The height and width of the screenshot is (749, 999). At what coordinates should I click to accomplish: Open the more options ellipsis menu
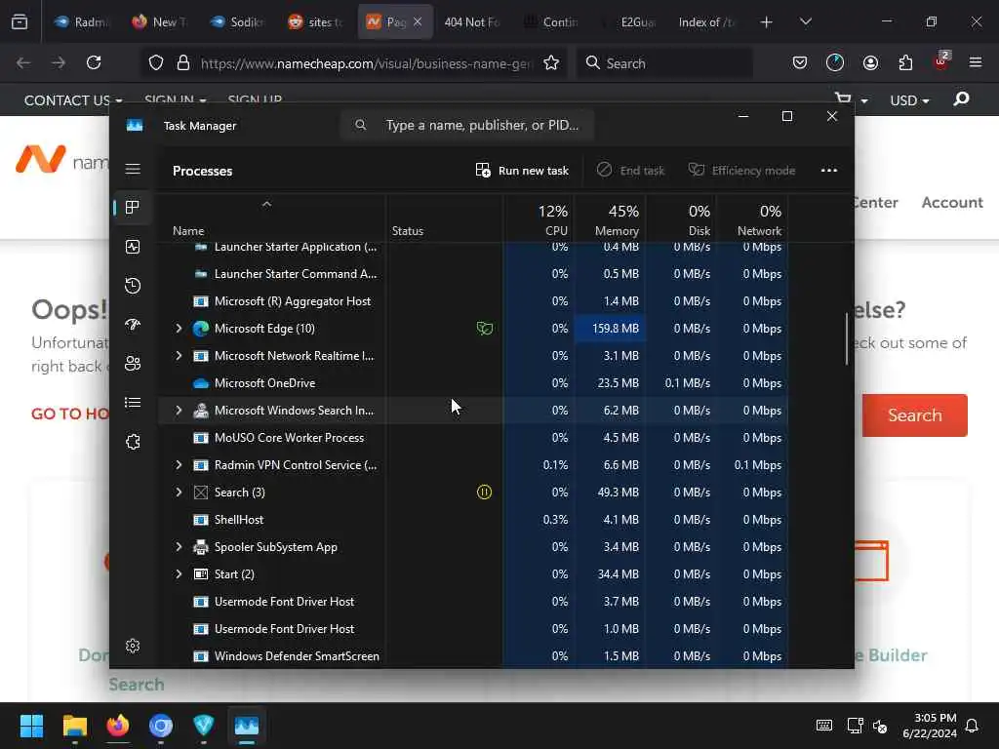click(x=829, y=170)
